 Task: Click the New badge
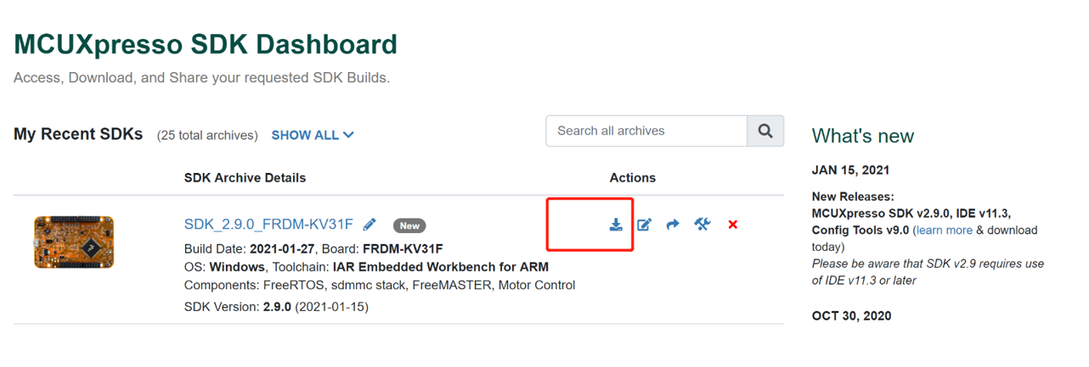click(409, 225)
